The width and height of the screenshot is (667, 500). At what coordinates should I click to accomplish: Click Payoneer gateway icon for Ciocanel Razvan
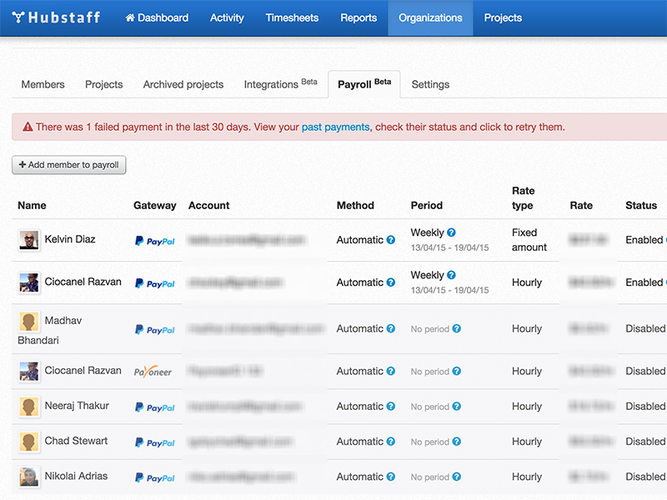coord(153,372)
